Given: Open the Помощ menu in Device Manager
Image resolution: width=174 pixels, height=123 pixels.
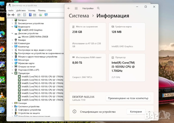Looking at the screenshot, I should pyautogui.click(x=42, y=10).
